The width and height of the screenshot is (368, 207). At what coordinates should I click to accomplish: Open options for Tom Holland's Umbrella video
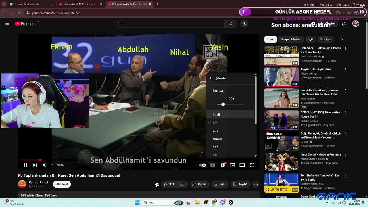345,176
